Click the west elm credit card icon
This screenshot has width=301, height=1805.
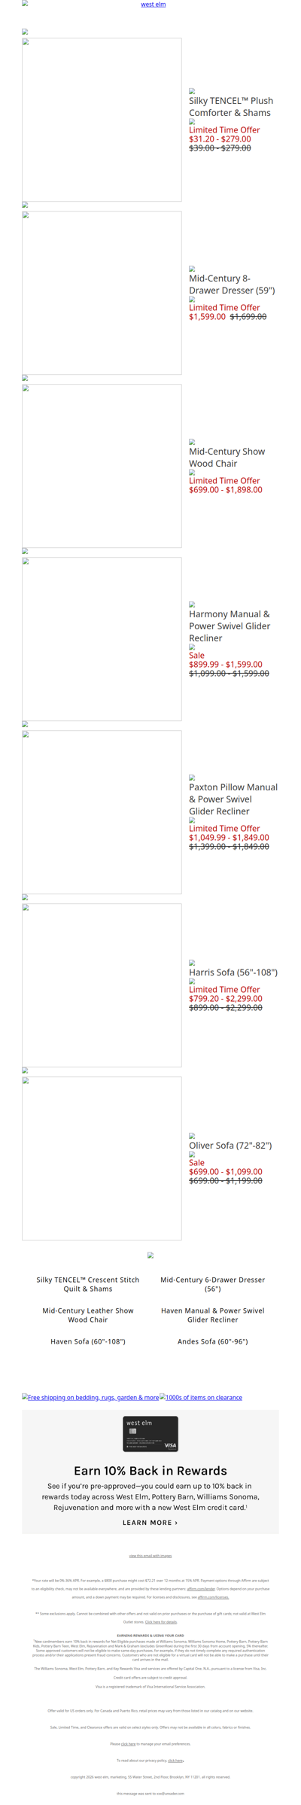point(150,1434)
